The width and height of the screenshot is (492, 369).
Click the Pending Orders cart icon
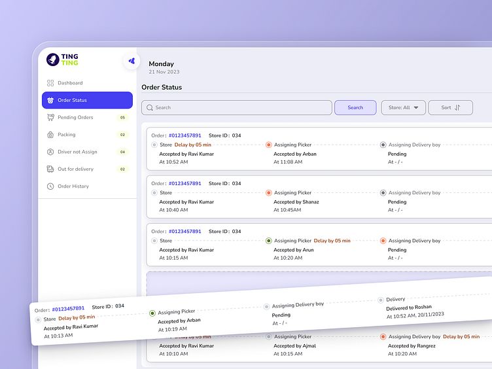tap(50, 118)
